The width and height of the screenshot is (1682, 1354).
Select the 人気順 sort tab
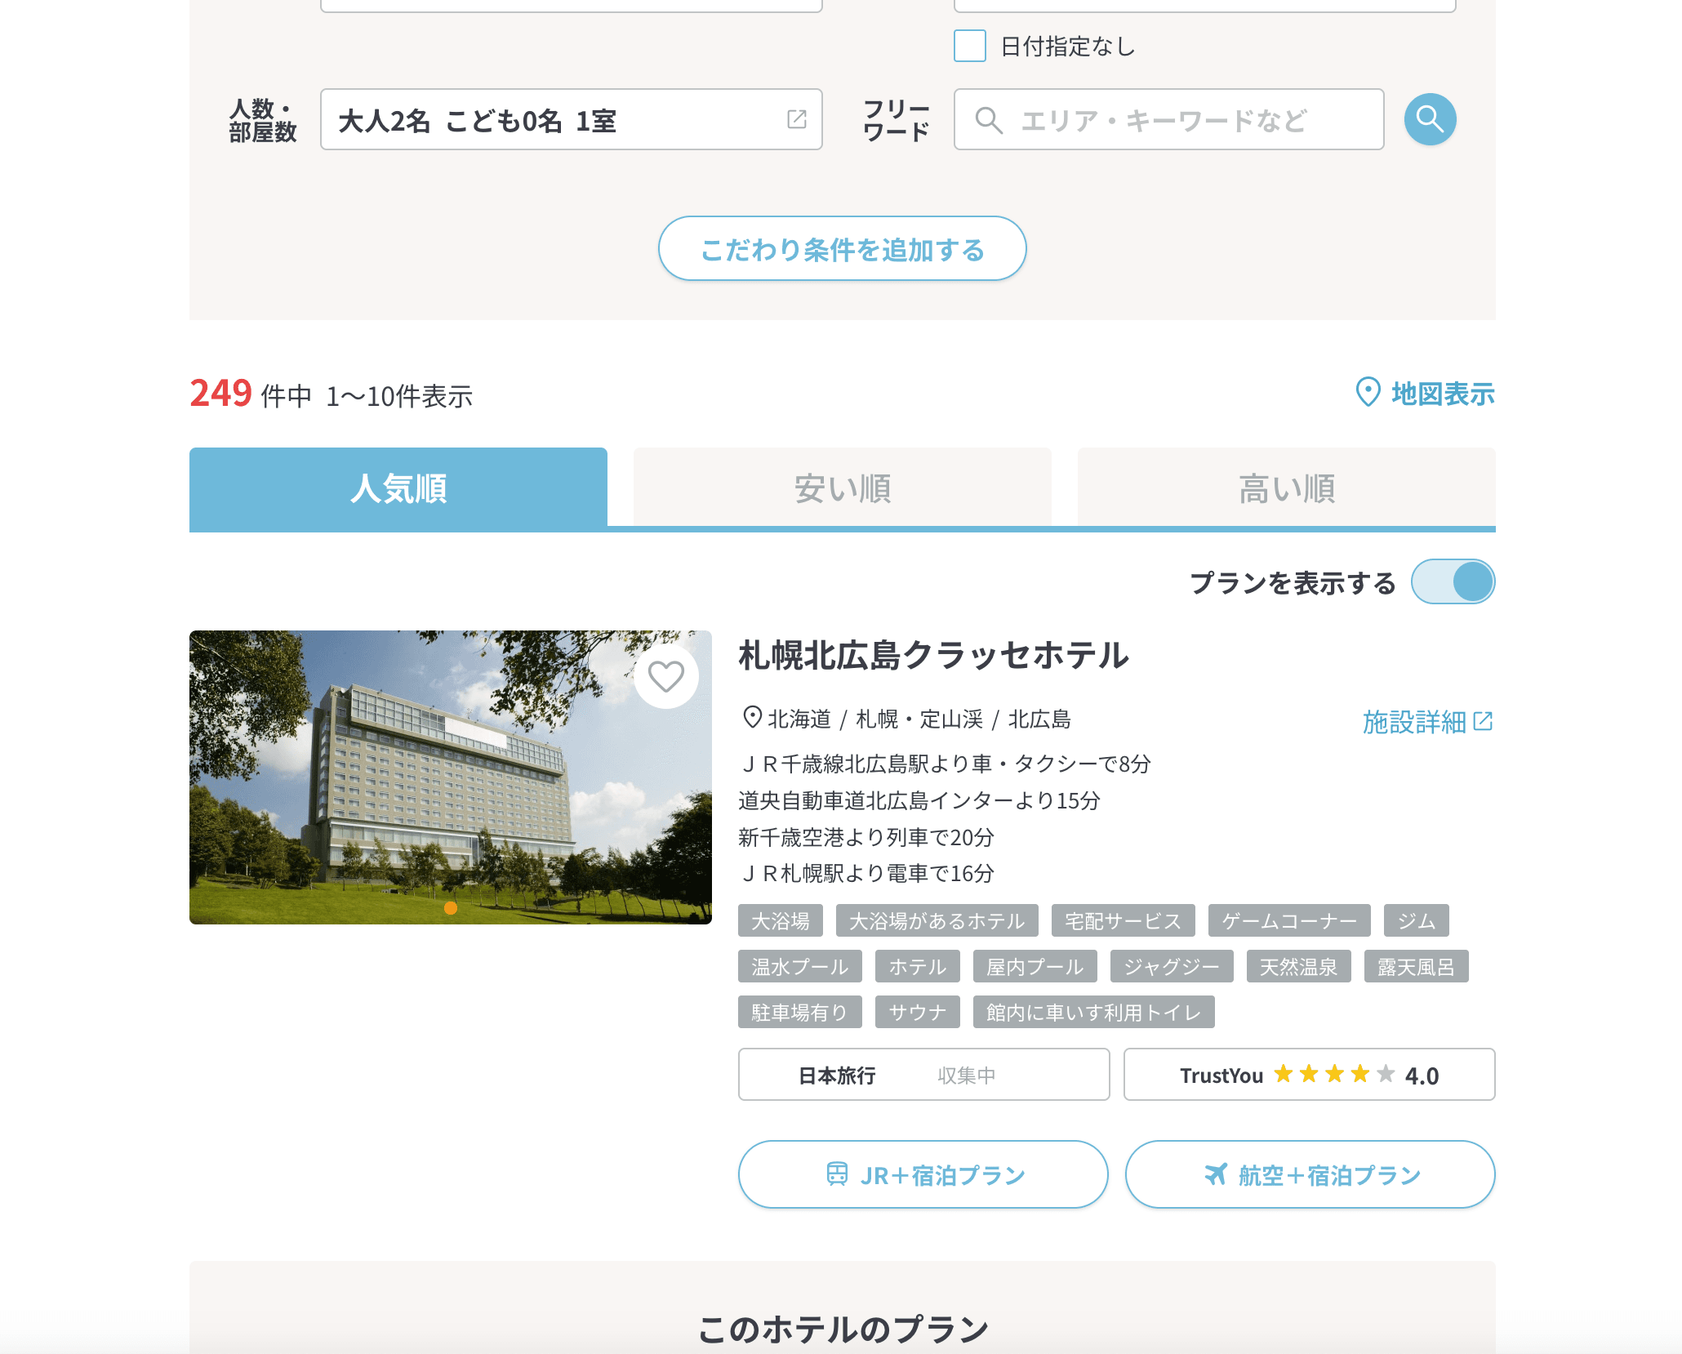[x=398, y=488]
